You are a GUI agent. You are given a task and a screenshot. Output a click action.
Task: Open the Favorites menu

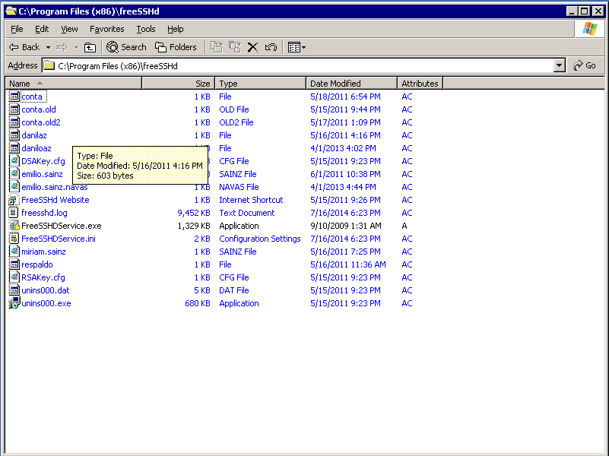point(106,29)
